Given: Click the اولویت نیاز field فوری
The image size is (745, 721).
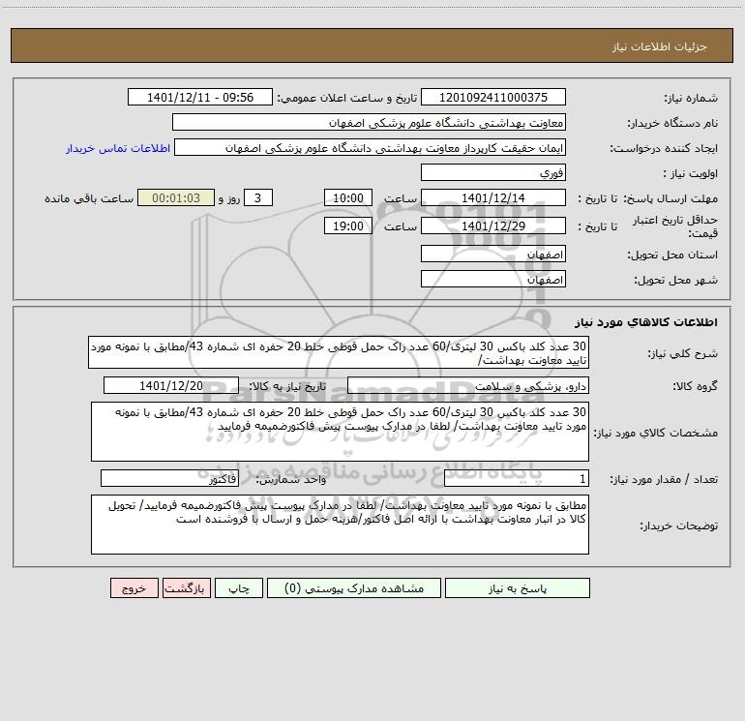Looking at the screenshot, I should [x=493, y=173].
